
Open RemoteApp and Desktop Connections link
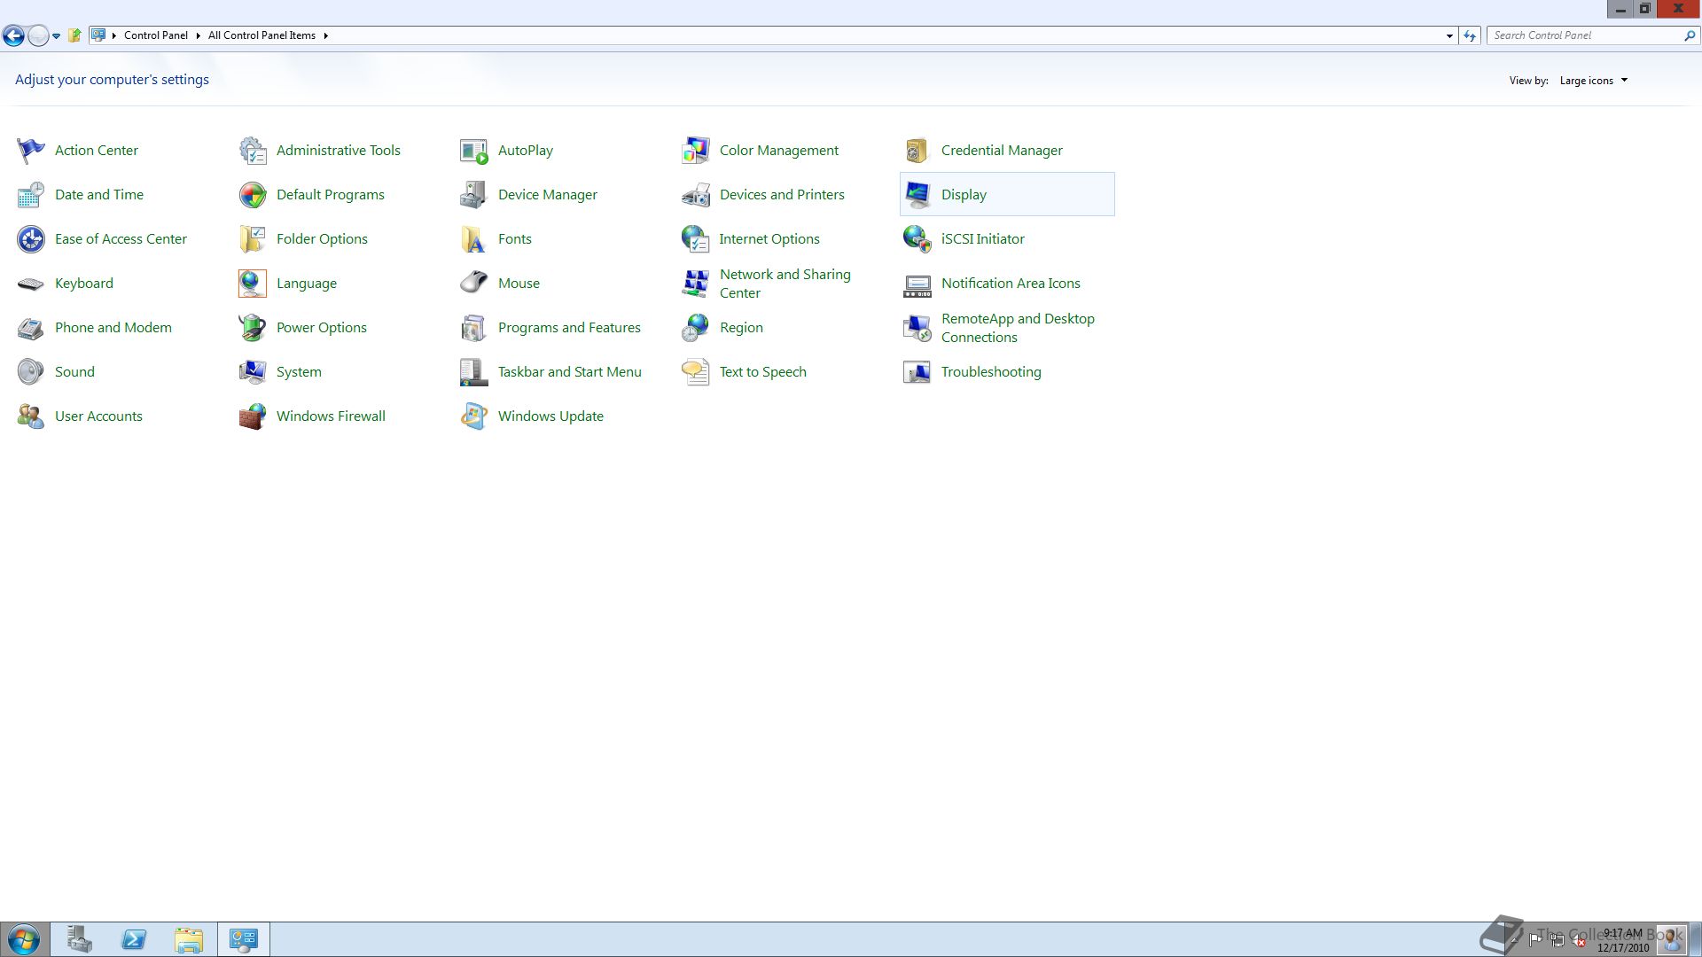tap(1018, 328)
